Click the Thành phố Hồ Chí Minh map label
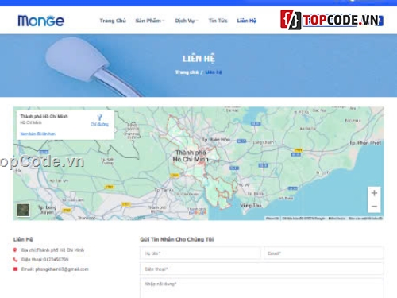The width and height of the screenshot is (397, 298). [x=191, y=156]
